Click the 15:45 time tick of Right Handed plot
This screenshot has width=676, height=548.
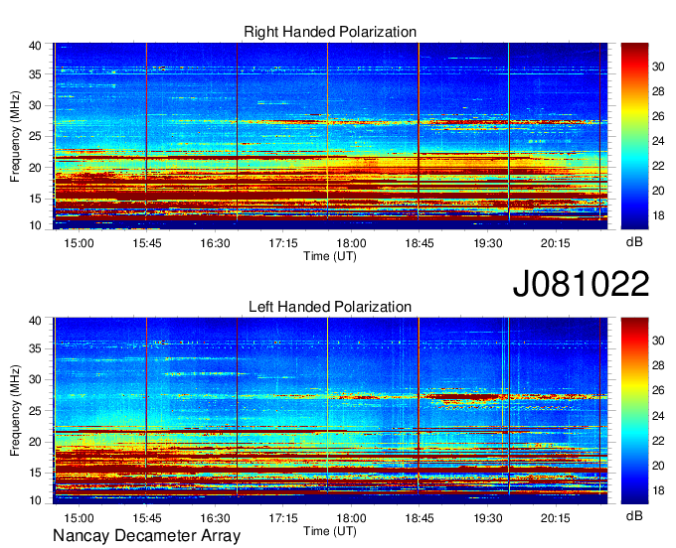[147, 243]
